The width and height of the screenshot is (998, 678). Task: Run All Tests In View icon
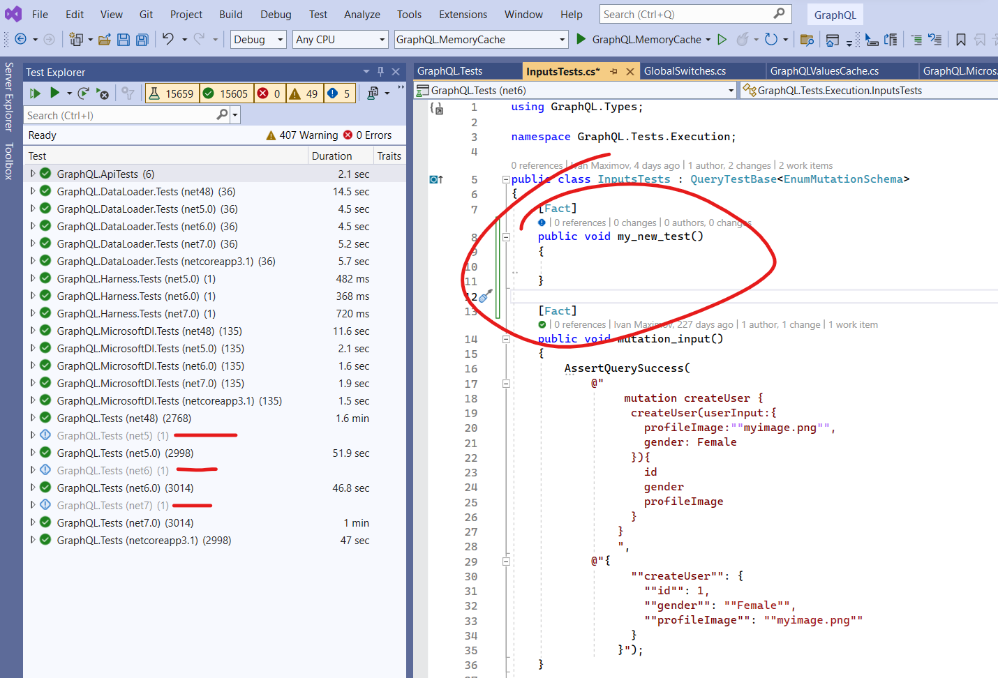pos(35,93)
